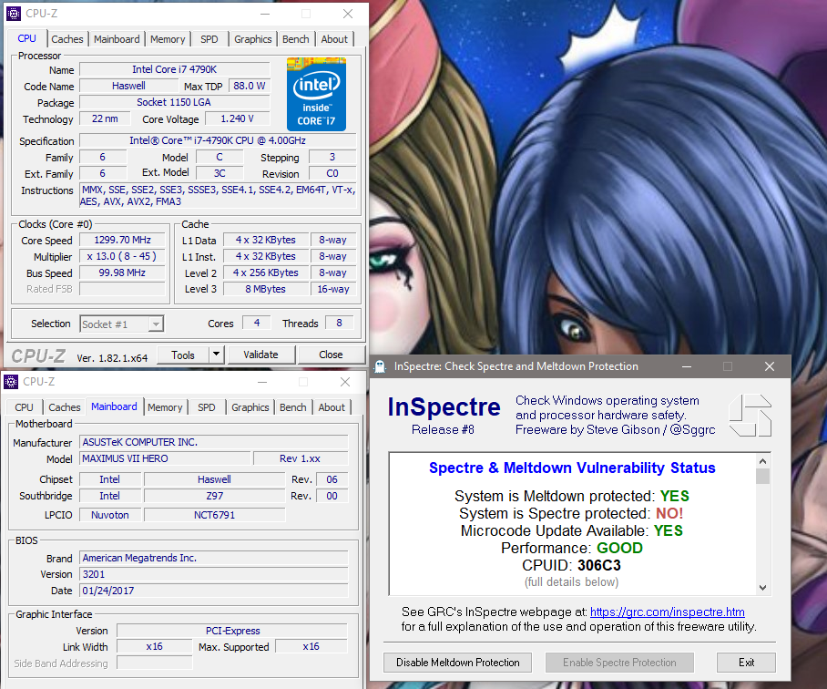Open Graphics tab in bottom CPU-Z window
The image size is (827, 689).
click(250, 407)
